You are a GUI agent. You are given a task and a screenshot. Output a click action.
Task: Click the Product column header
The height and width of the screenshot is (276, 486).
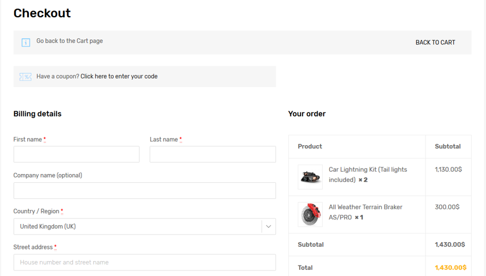310,146
